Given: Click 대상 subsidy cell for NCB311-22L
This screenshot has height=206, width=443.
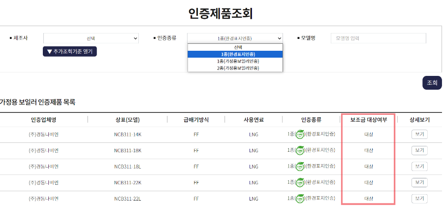Looking at the screenshot, I should (369, 198).
